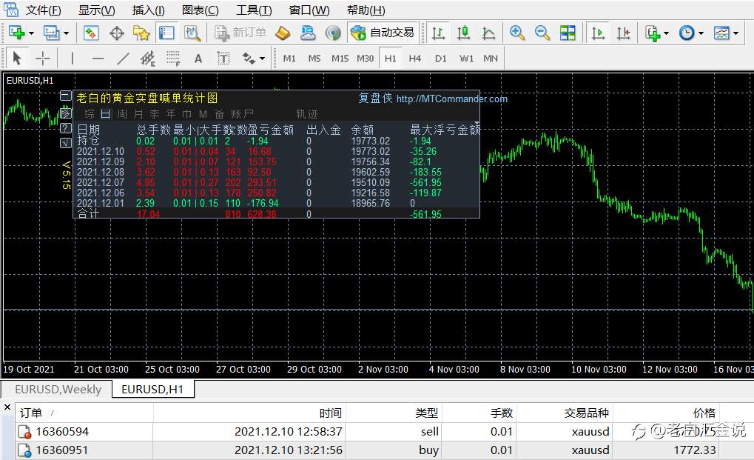Viewport: 754px width, 460px height.
Task: Switch chart to M5 timeframe
Action: pos(314,59)
